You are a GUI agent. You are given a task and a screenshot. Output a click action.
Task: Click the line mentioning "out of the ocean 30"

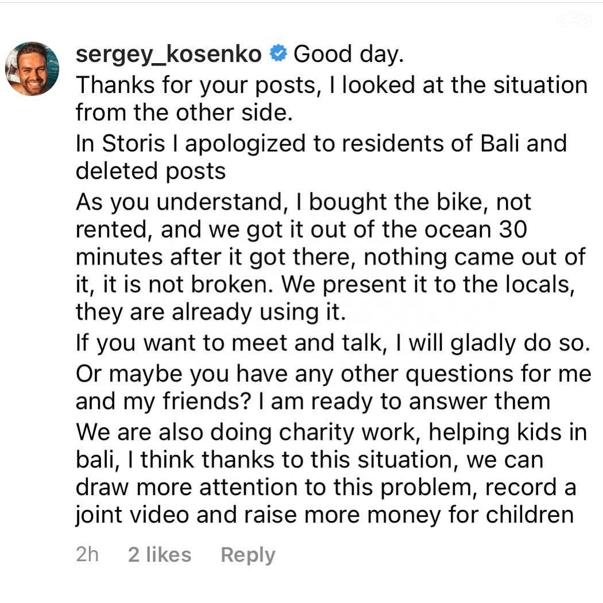(301, 229)
